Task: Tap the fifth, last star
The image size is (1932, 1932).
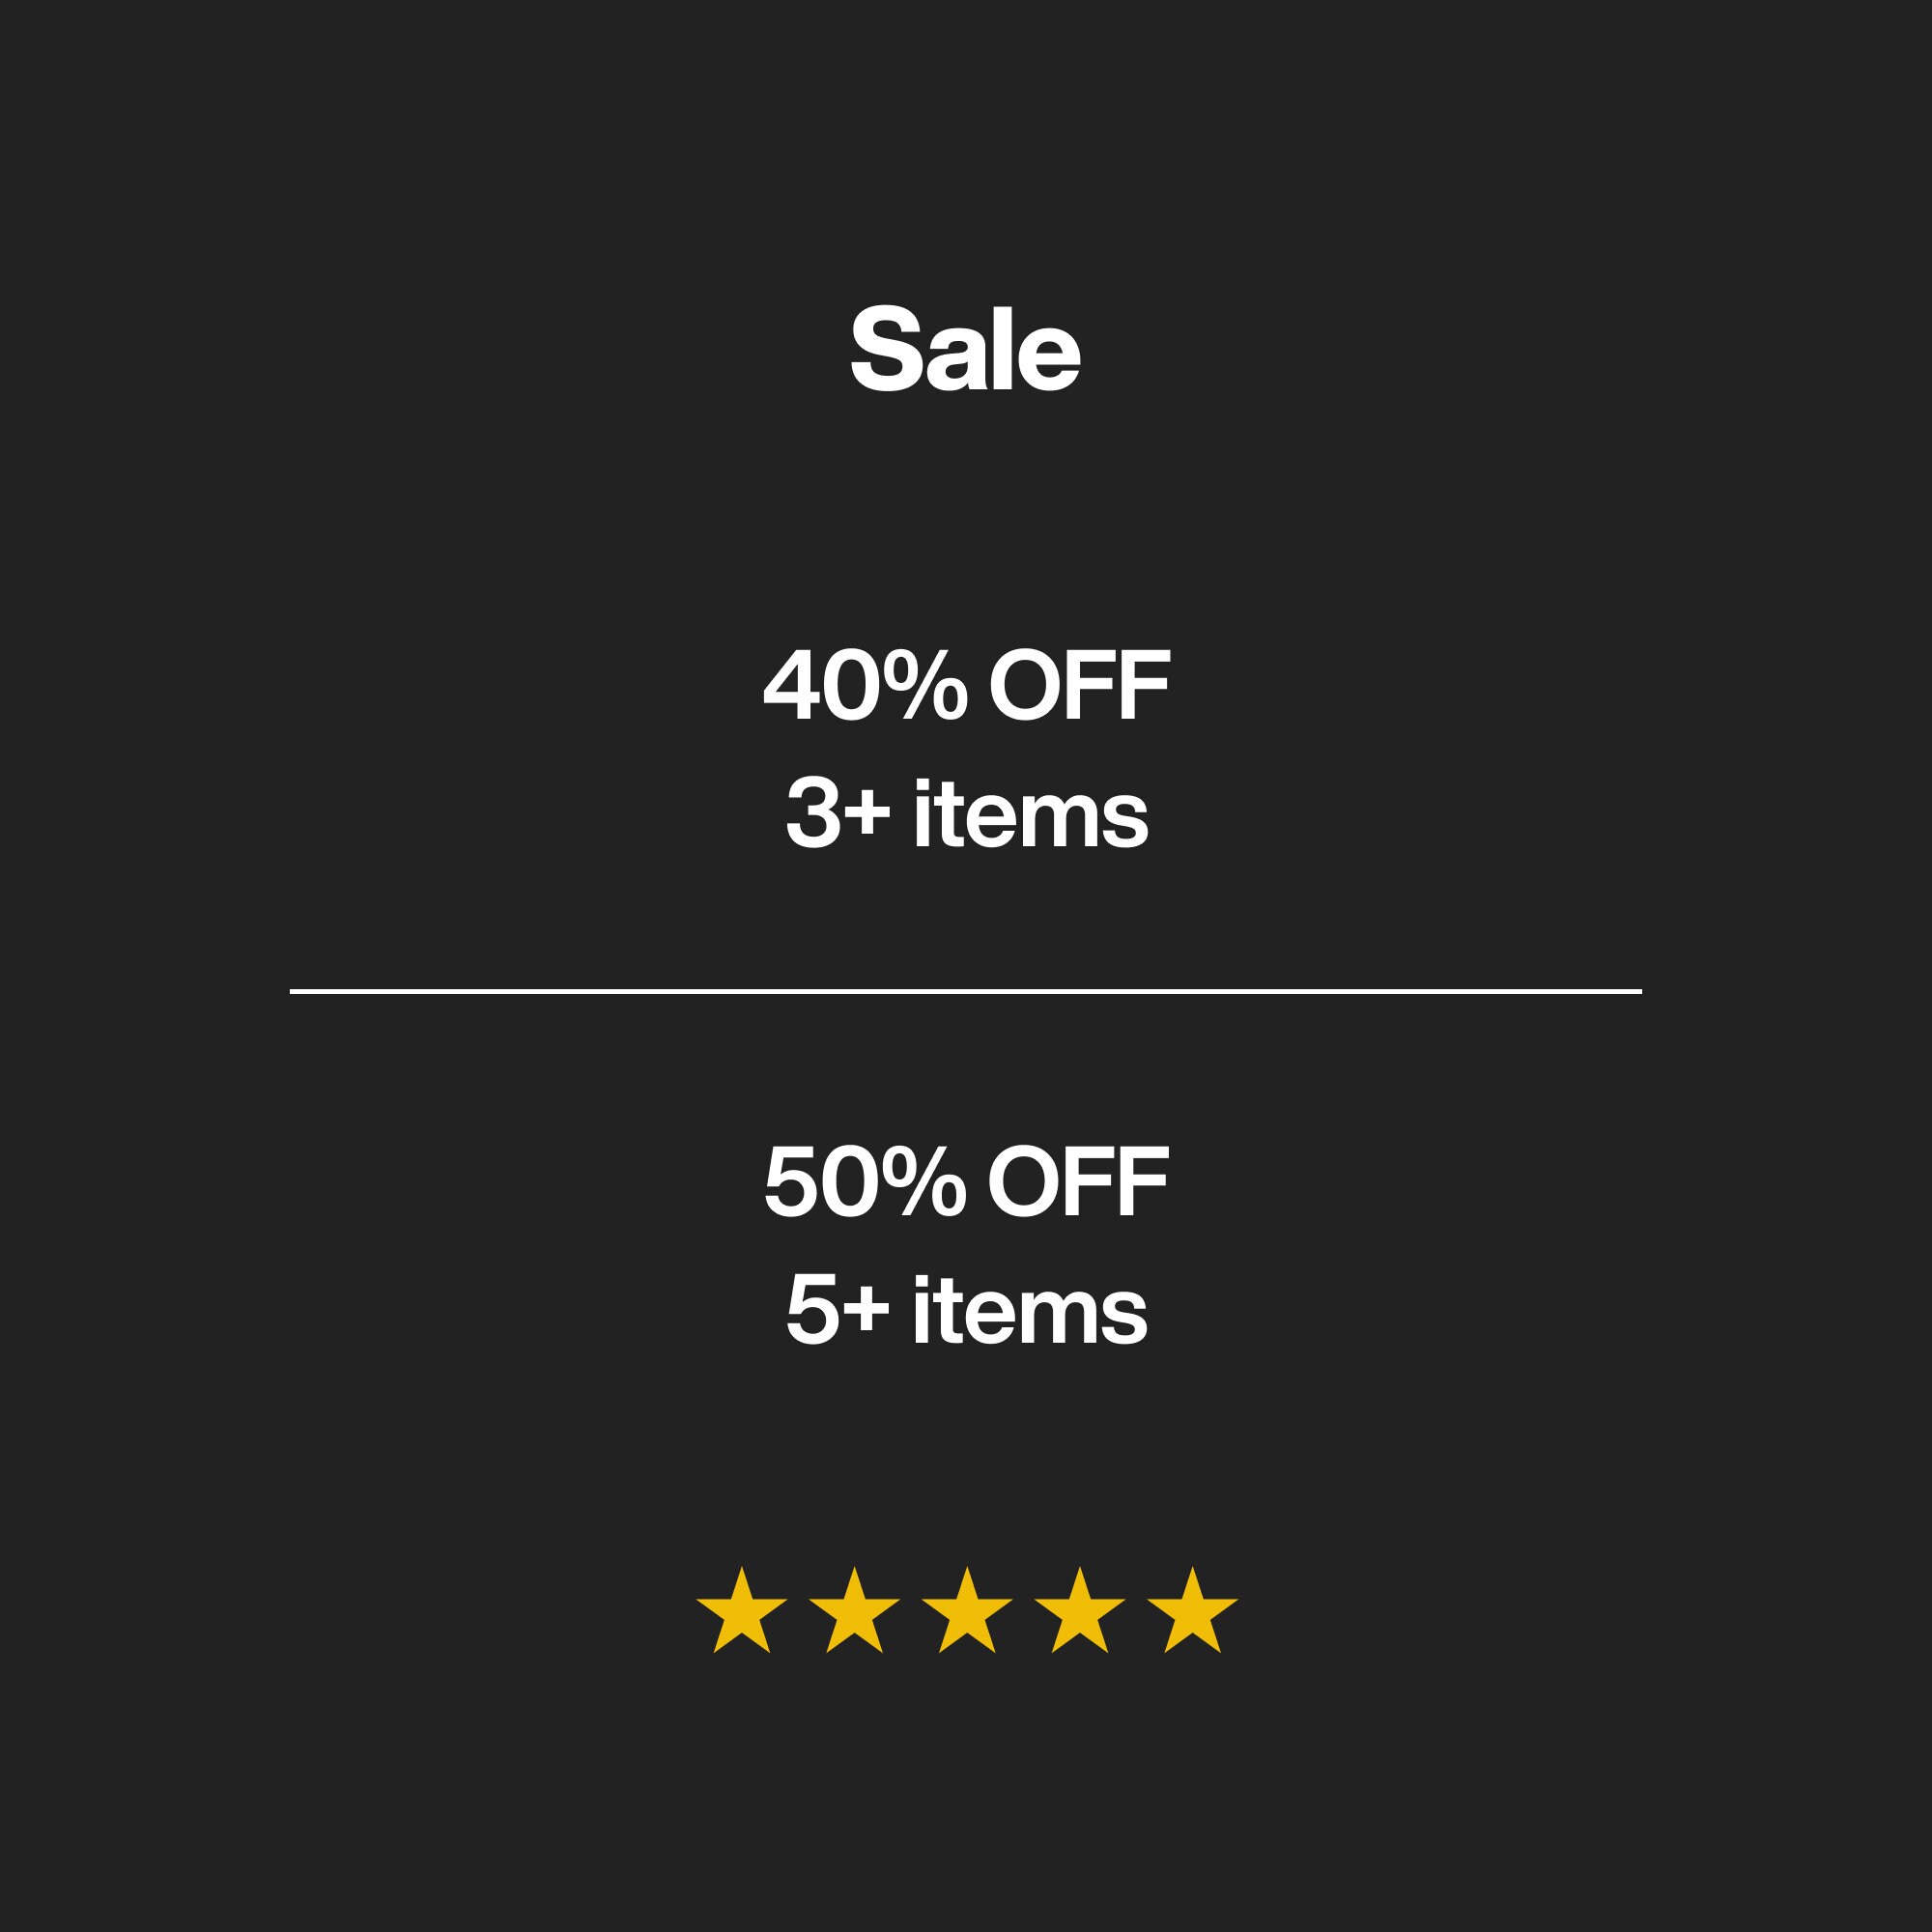Action: click(1192, 1611)
